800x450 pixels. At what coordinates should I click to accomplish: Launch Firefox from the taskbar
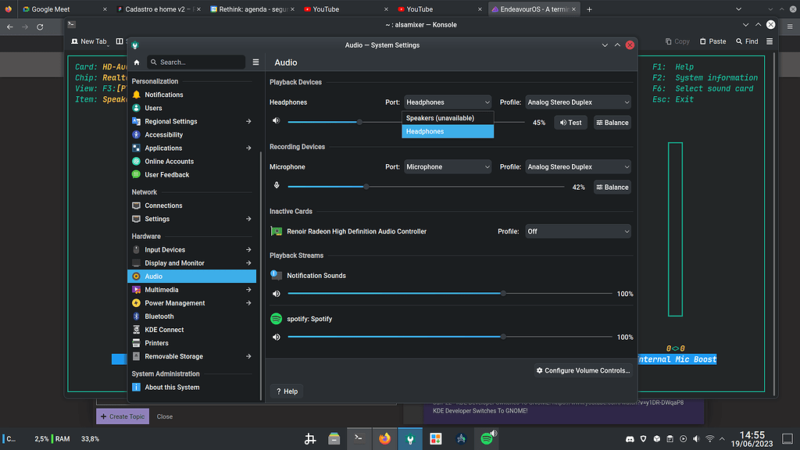coord(384,438)
